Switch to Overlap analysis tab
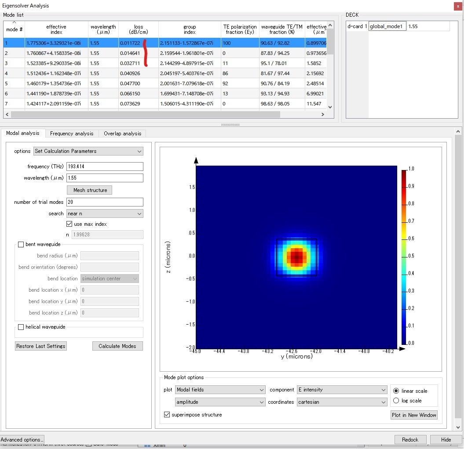Image resolution: width=468 pixels, height=449 pixels. pyautogui.click(x=122, y=134)
